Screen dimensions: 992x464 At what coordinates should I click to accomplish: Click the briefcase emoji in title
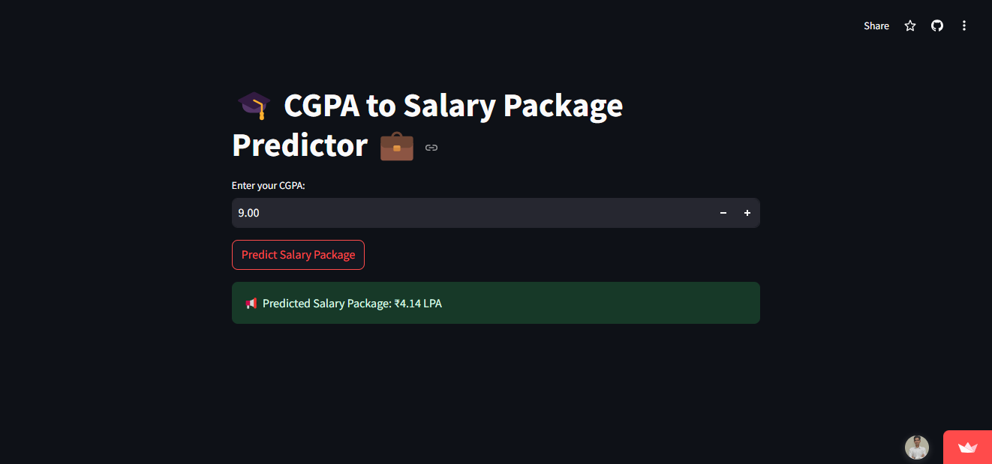coord(397,145)
